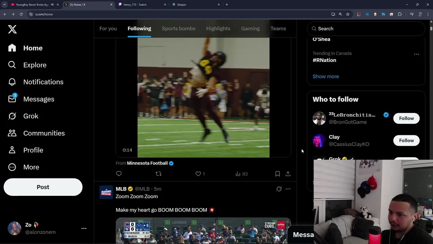
Task: Open LeBronchitis avatar in Who to follow
Action: (x=319, y=118)
